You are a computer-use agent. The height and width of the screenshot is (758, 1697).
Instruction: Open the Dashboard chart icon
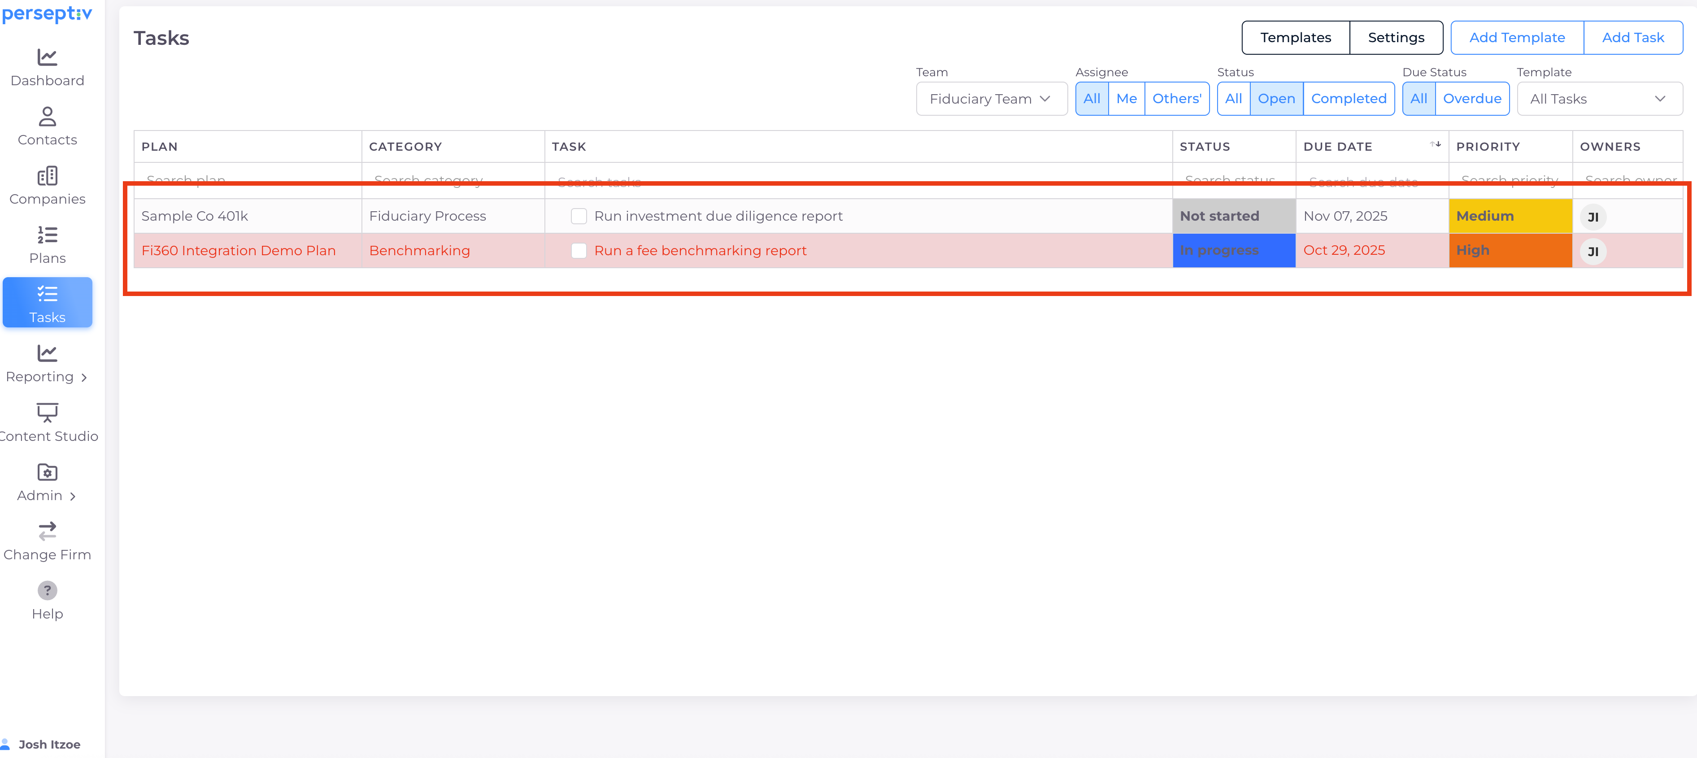47,57
